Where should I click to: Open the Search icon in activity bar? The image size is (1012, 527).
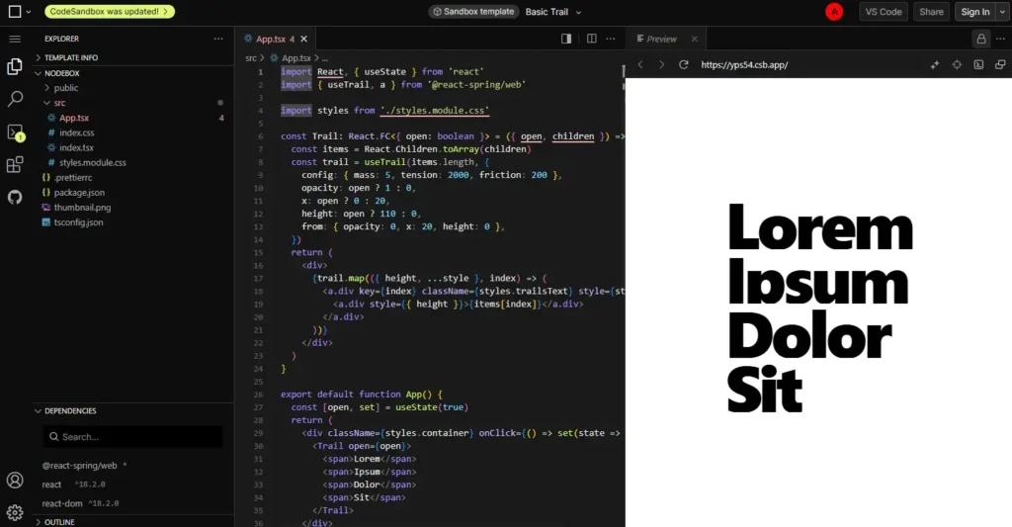point(14,99)
